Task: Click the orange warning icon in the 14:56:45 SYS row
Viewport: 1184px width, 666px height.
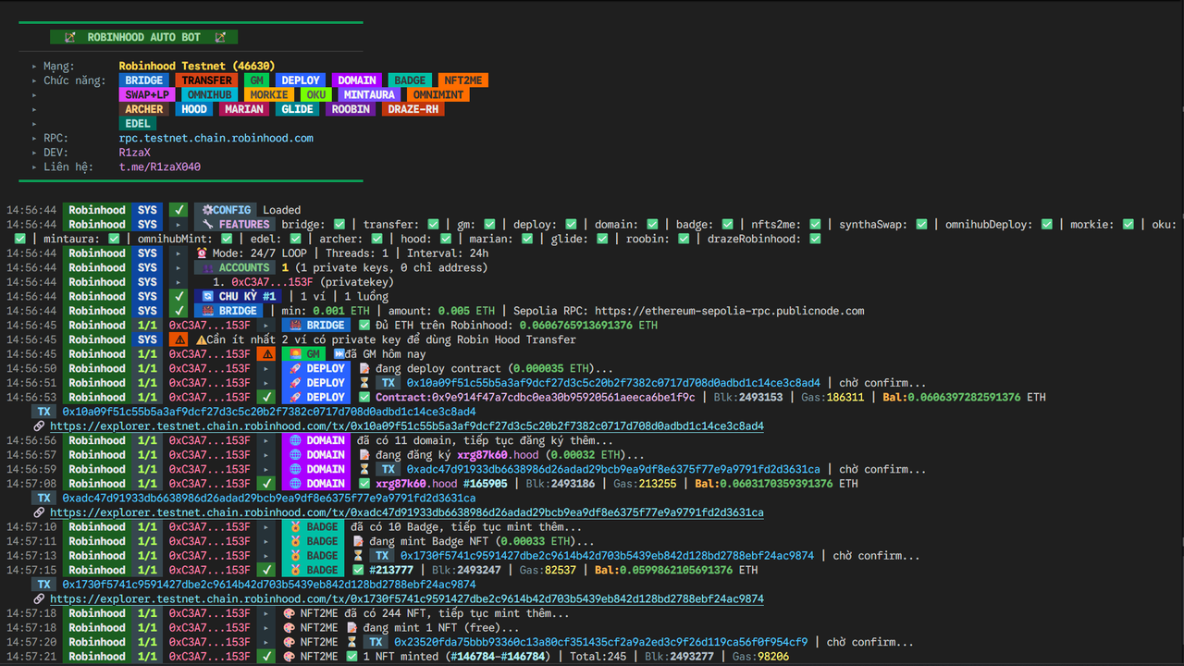Action: (180, 339)
